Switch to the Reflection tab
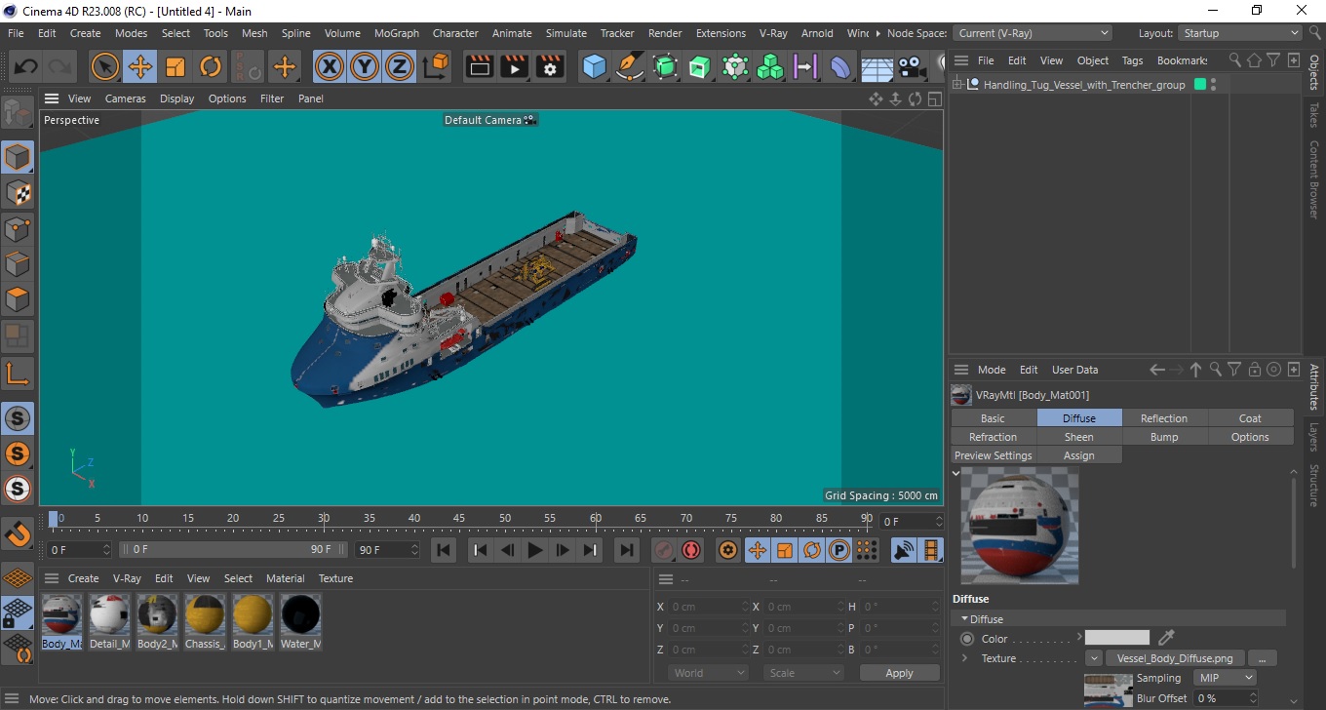 (x=1164, y=418)
